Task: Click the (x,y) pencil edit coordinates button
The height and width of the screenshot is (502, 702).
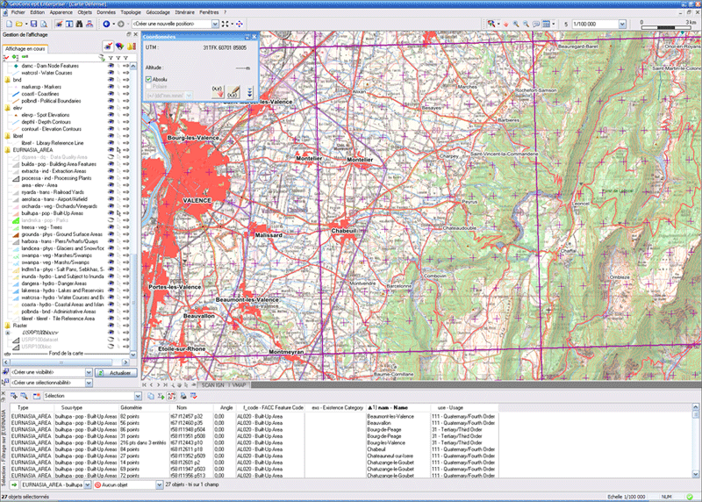Action: point(233,92)
